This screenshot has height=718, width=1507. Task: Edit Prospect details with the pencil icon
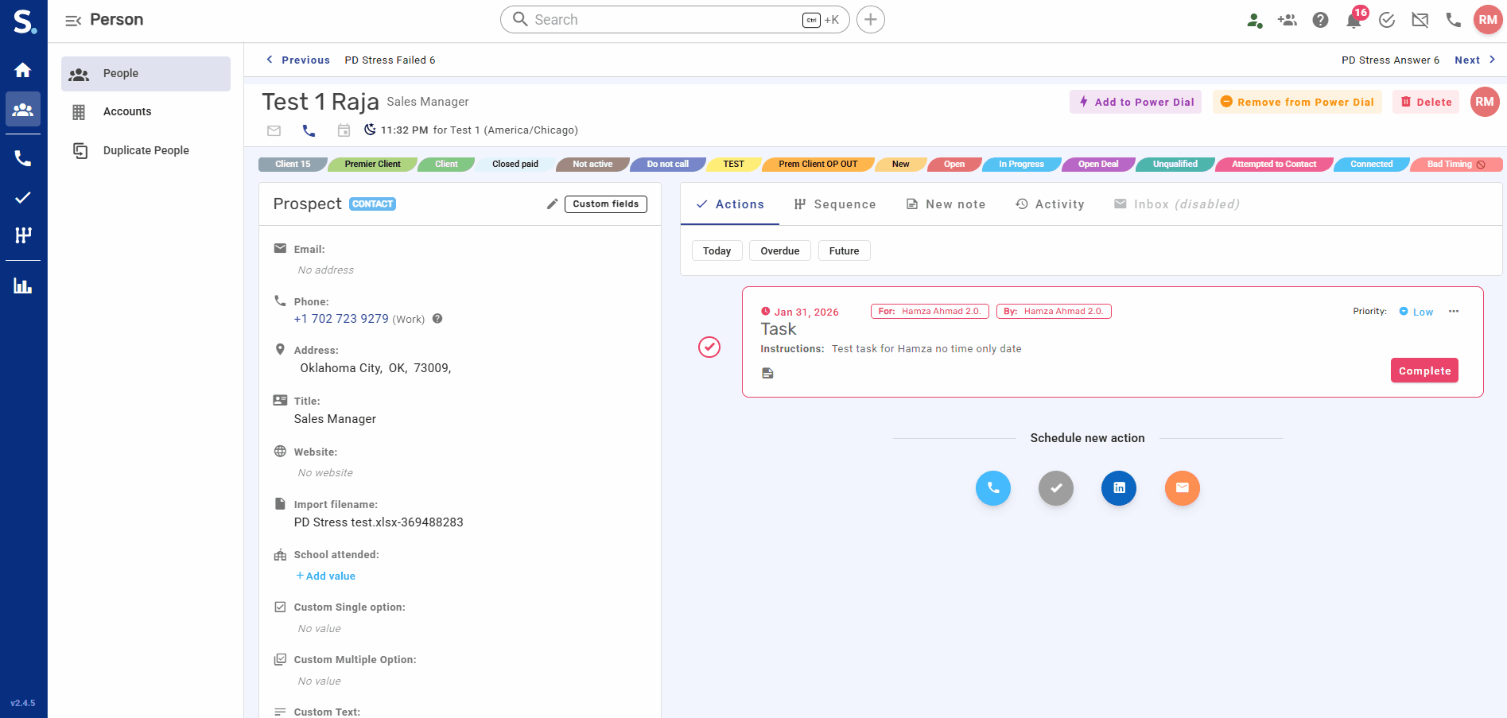[552, 204]
